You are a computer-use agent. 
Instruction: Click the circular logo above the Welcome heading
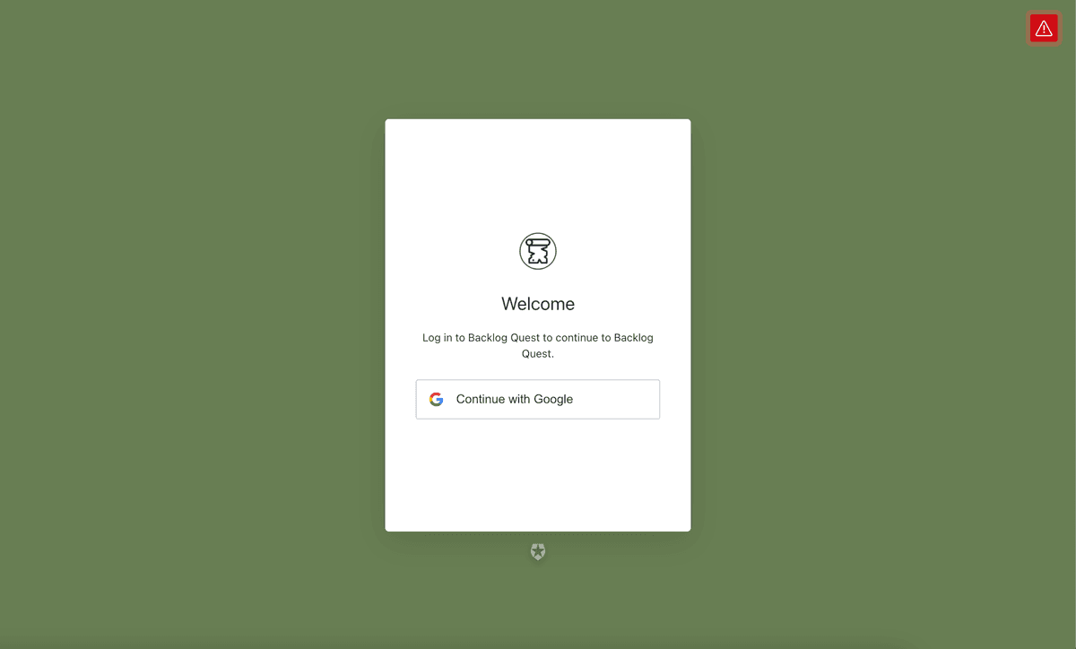pyautogui.click(x=537, y=250)
